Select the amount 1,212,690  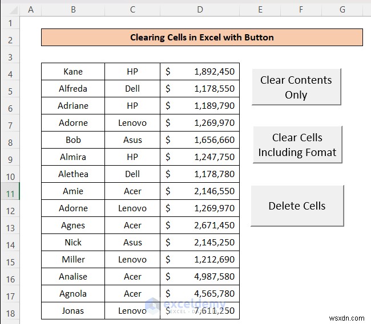pos(200,259)
